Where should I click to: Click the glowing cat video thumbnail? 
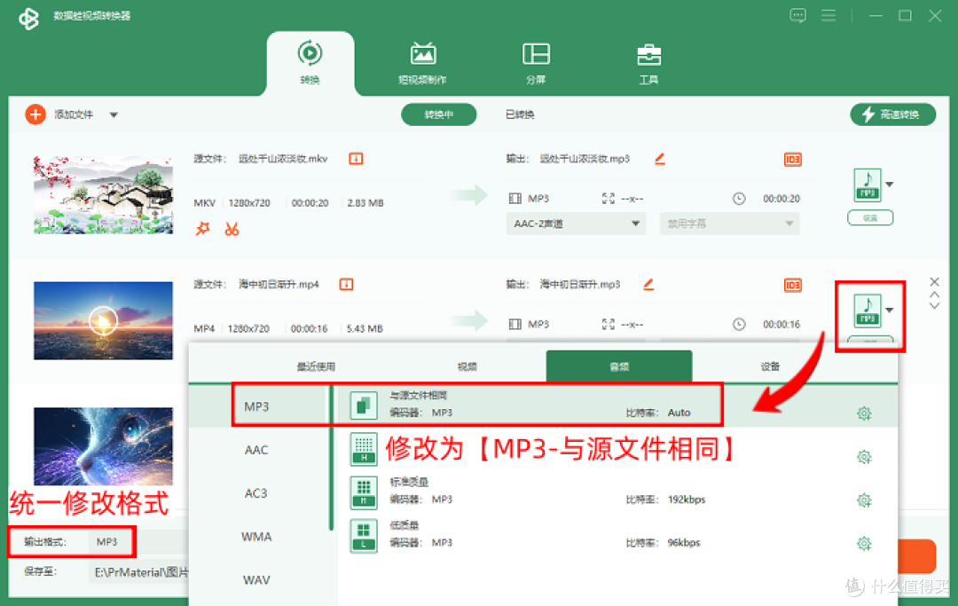click(x=103, y=446)
